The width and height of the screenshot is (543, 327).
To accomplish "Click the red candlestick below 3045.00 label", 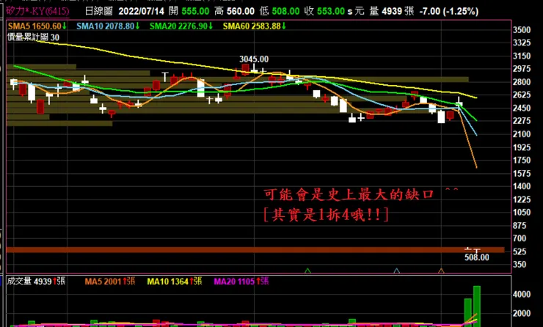I will [246, 70].
